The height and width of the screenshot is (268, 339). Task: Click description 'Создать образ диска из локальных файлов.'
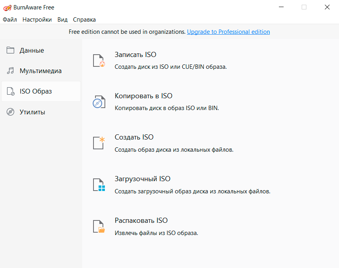pyautogui.click(x=174, y=150)
